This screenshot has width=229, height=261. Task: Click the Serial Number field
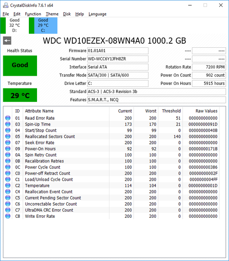pyautogui.click(x=118, y=59)
